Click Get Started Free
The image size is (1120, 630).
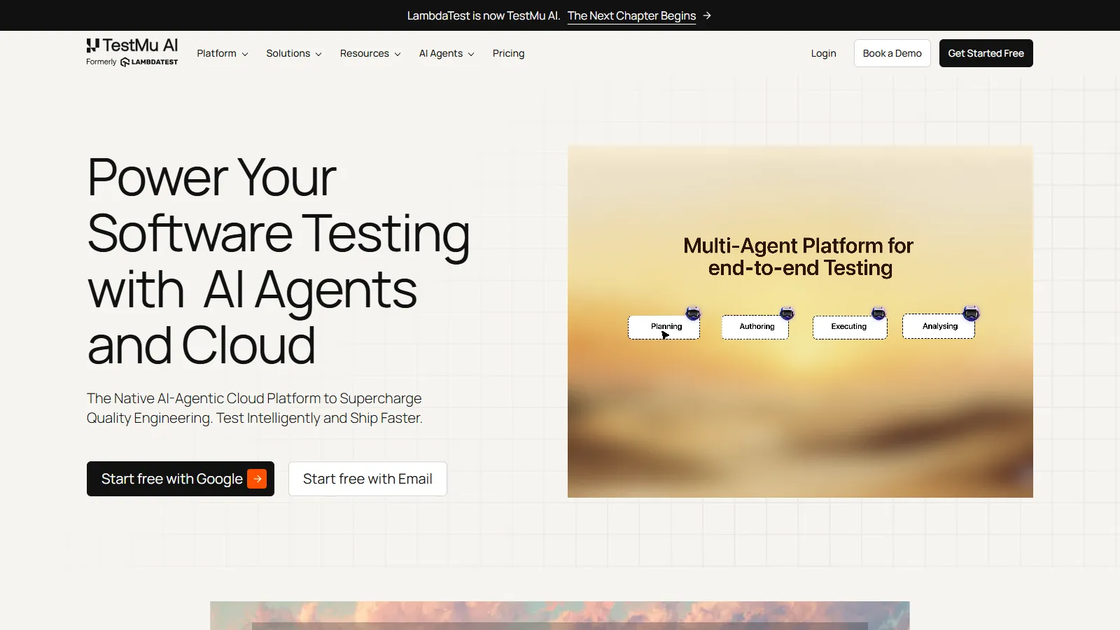(986, 53)
